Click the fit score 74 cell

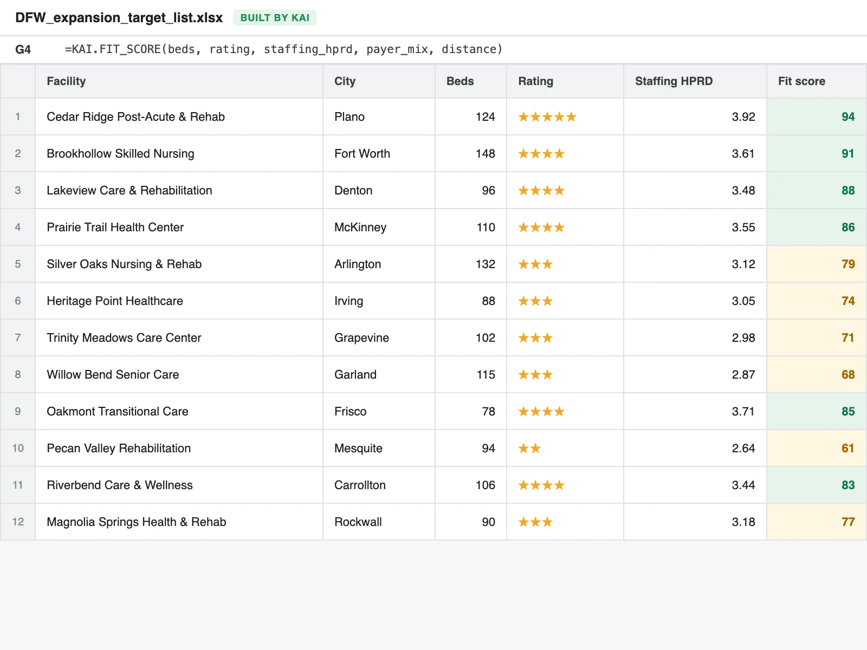click(817, 301)
